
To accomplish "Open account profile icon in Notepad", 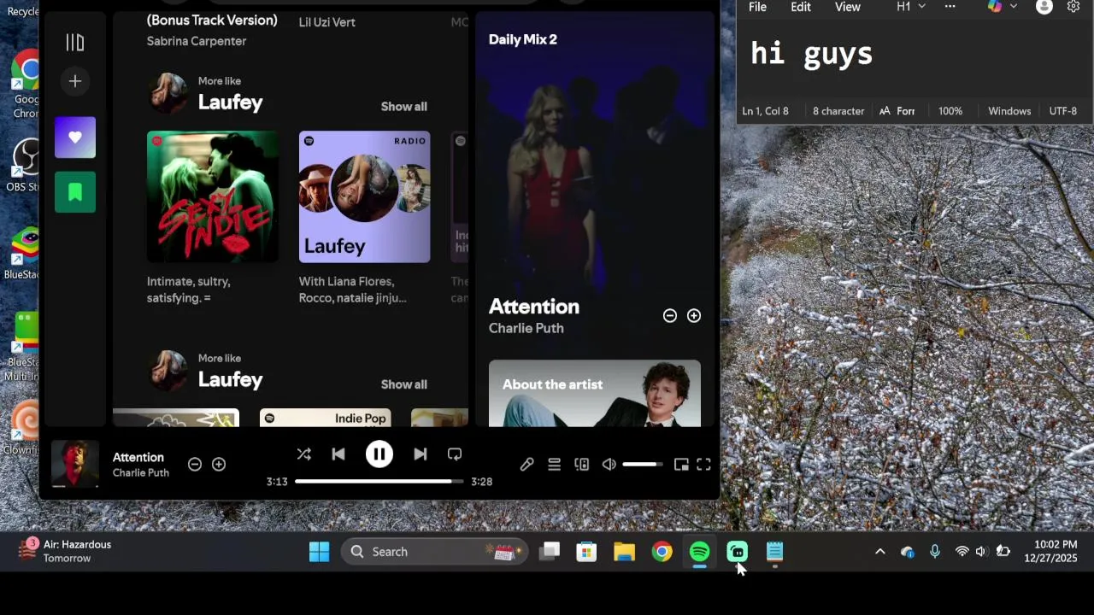I will point(1044,7).
